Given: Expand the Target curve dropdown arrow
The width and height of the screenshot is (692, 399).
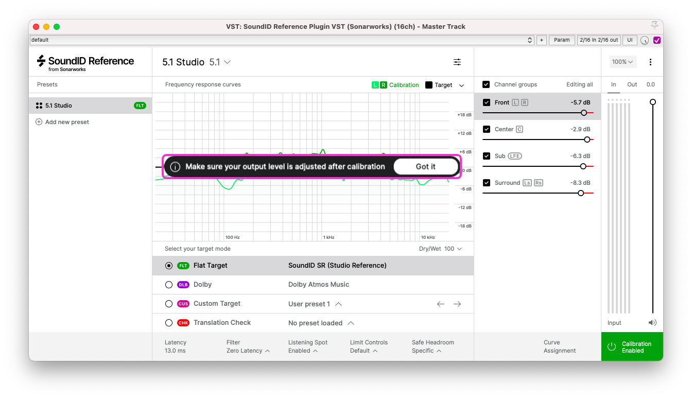Looking at the screenshot, I should click(461, 85).
